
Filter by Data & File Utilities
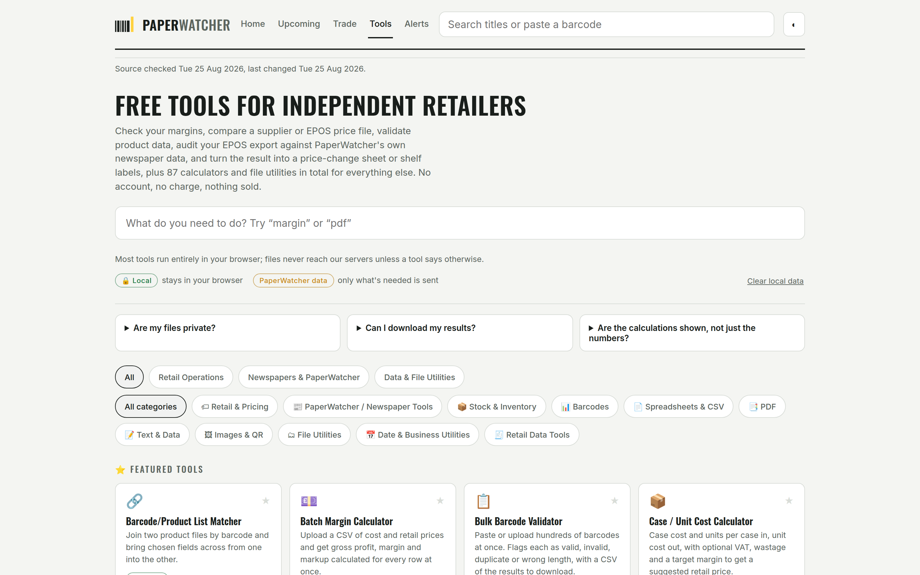click(419, 377)
